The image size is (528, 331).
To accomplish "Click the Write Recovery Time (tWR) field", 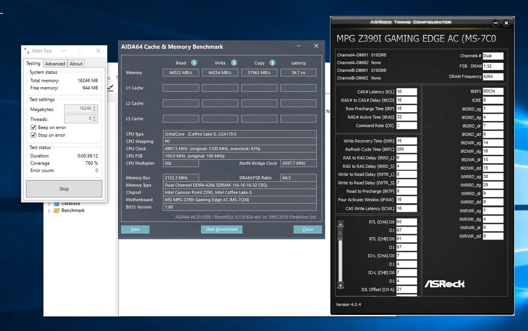I will 407,141.
